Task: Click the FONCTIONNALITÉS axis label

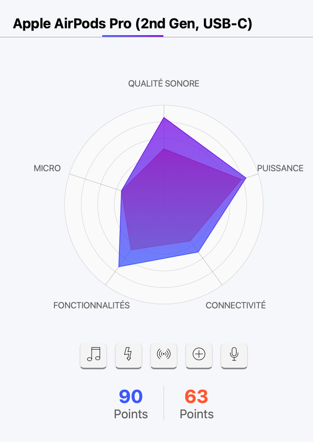Action: click(x=92, y=305)
